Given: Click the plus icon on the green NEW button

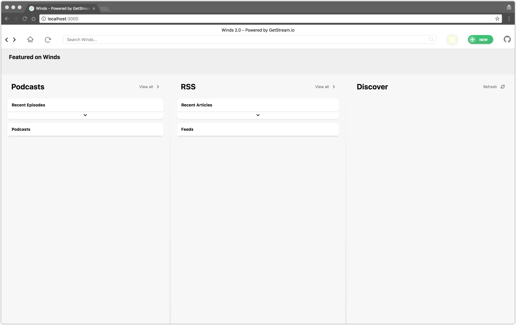Looking at the screenshot, I should (472, 39).
